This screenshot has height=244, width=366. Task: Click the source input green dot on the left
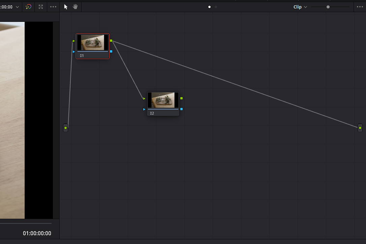click(x=65, y=128)
